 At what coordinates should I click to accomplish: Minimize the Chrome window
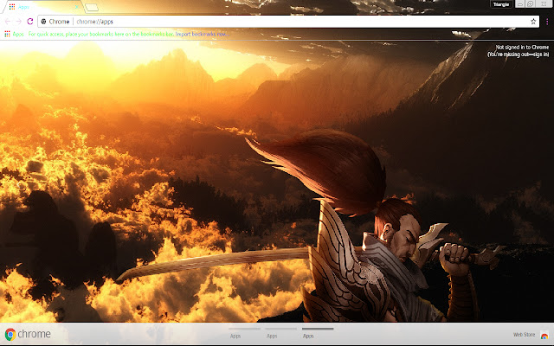click(520, 3)
